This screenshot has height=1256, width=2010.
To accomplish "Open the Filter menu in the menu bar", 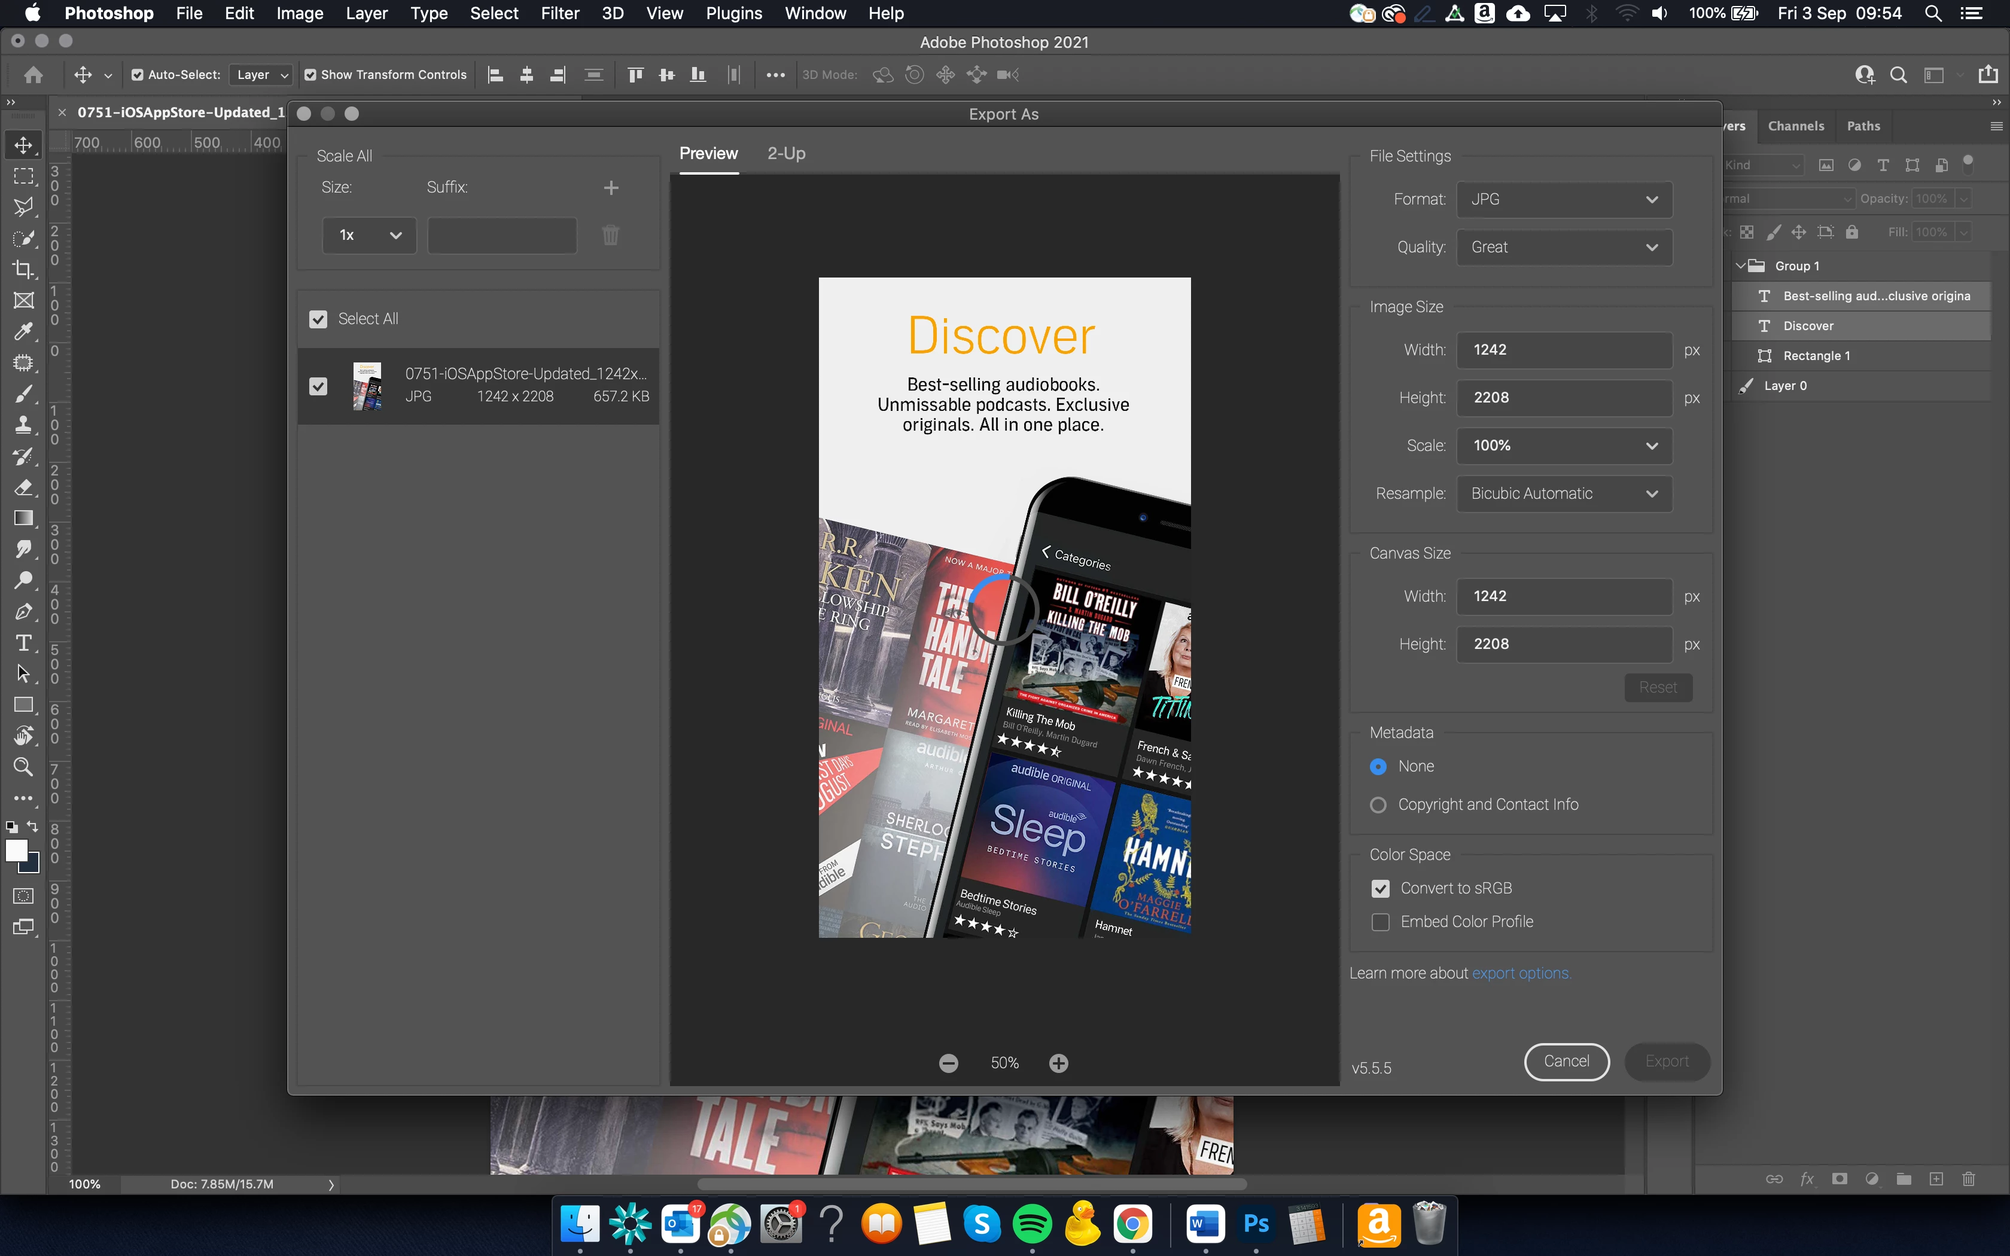I will pos(560,13).
